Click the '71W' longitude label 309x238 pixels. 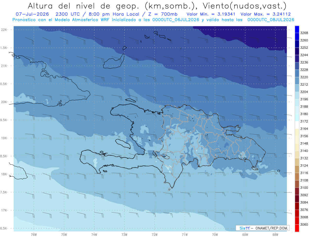click(x=185, y=234)
